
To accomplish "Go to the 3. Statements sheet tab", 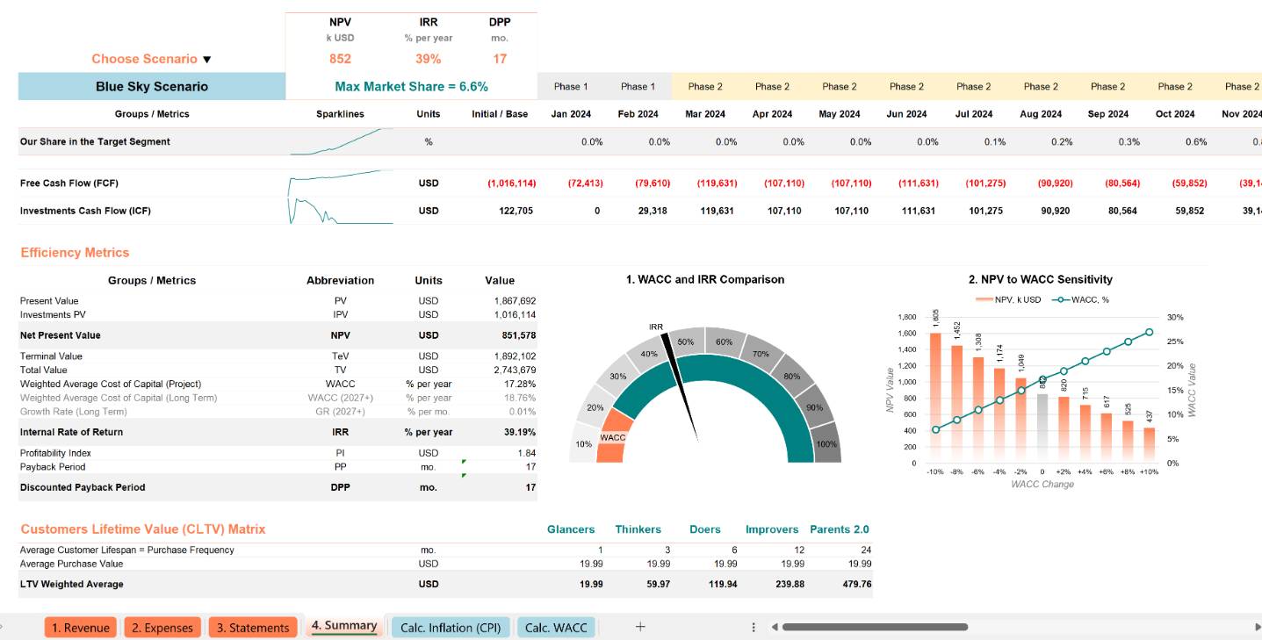I will click(253, 627).
